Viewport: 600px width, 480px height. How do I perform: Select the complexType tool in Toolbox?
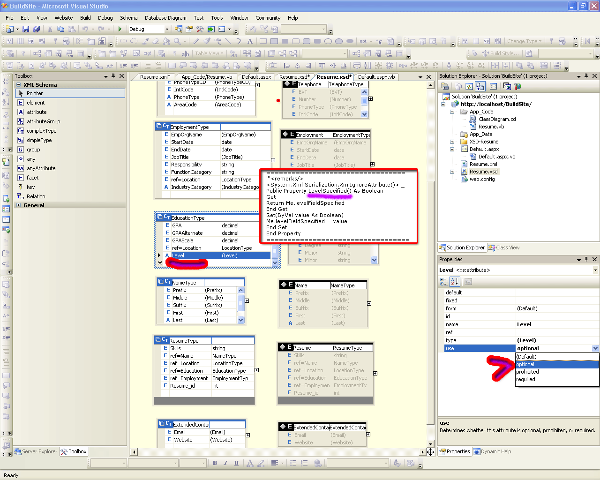[x=70, y=131]
